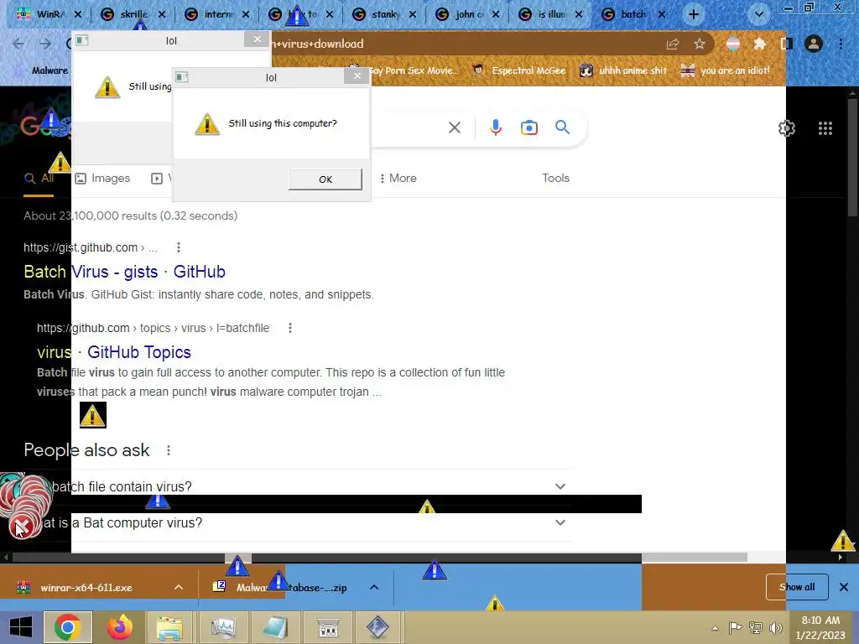Select the batch tab
859x644 pixels.
point(633,14)
